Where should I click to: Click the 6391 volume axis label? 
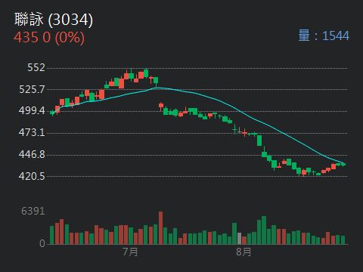tap(33, 211)
